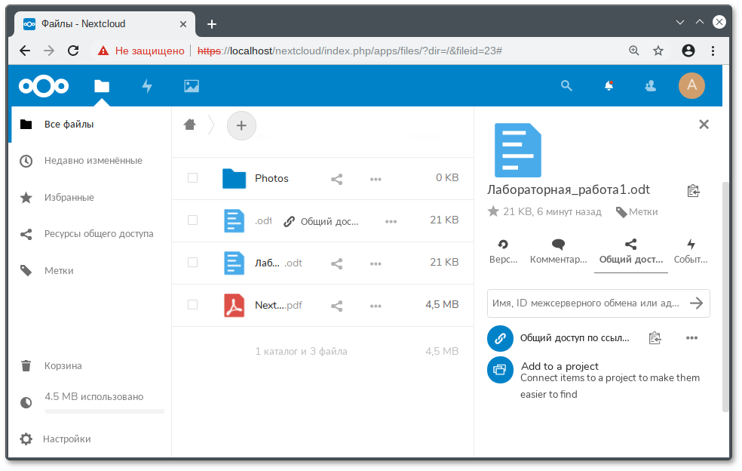This screenshot has width=742, height=471.
Task: Open more actions for the shared .odt file
Action: click(x=391, y=221)
